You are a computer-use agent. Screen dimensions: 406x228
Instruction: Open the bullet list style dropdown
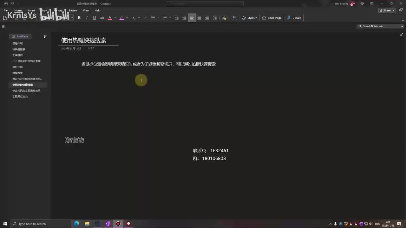pyautogui.click(x=158, y=18)
